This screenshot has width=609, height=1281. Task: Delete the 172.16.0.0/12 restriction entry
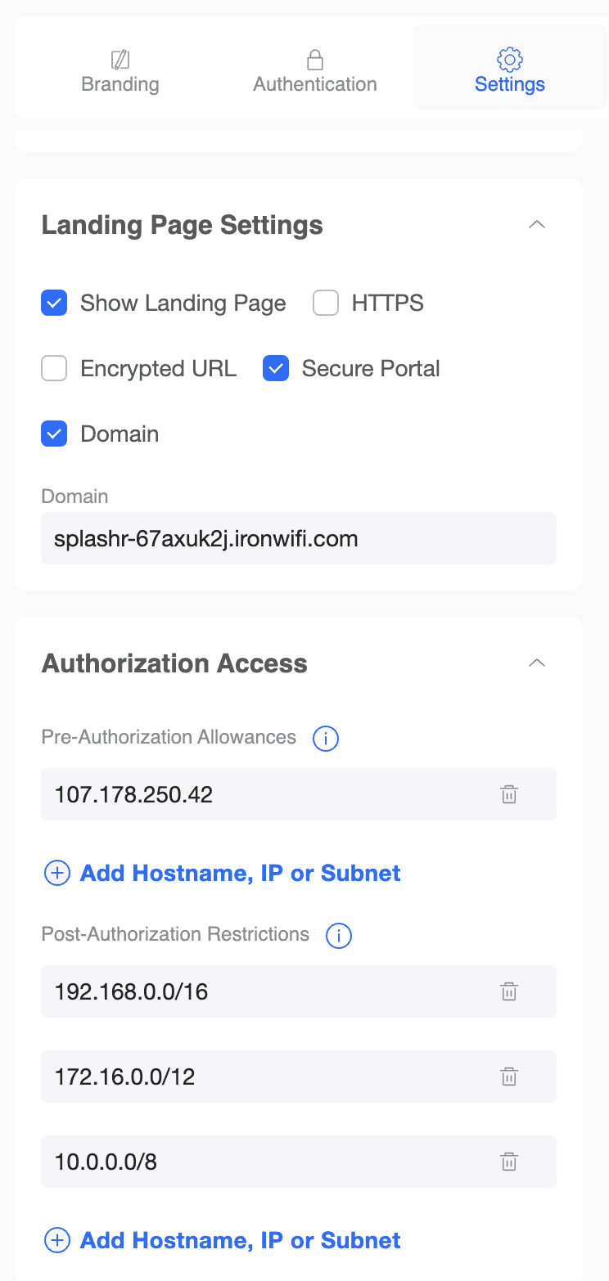pos(509,1076)
